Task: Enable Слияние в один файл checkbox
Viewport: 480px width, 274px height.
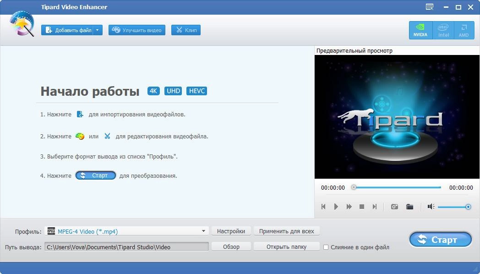Action: [x=326, y=247]
